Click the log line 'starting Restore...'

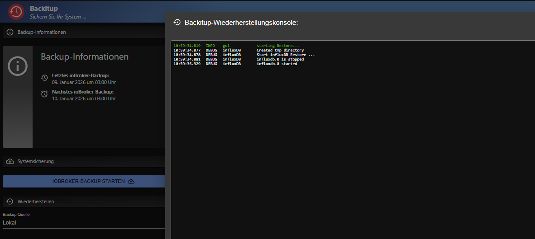(278, 46)
